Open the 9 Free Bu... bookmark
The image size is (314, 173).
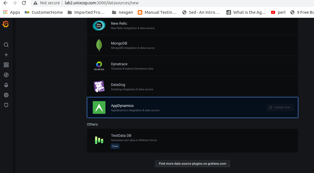[x=302, y=12]
